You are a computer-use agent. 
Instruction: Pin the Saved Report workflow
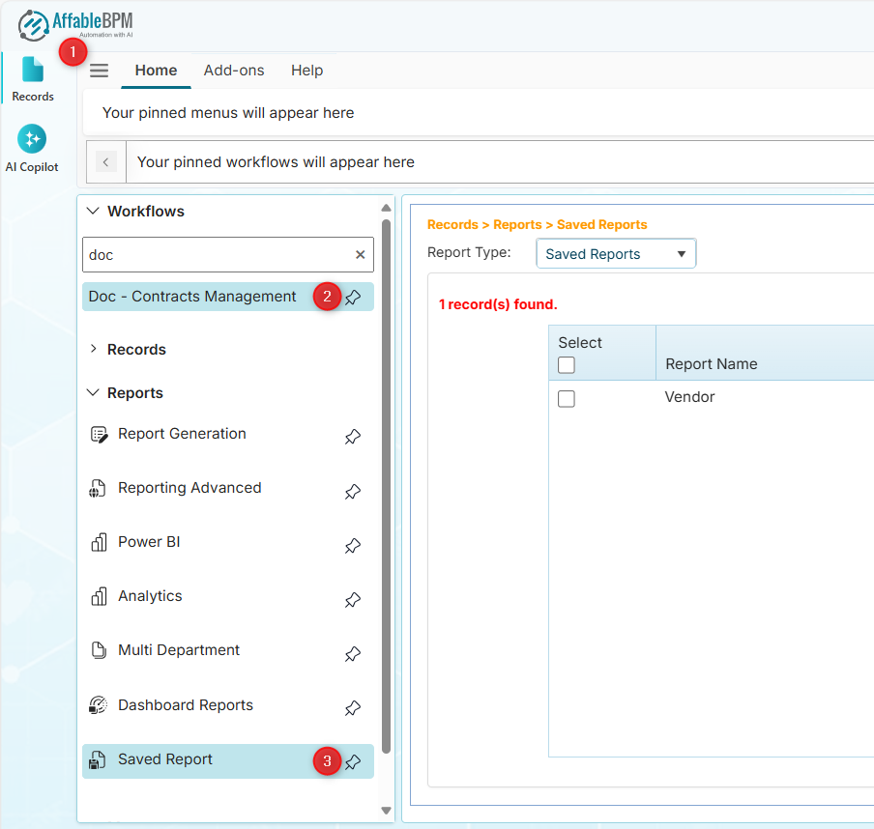[x=353, y=761]
